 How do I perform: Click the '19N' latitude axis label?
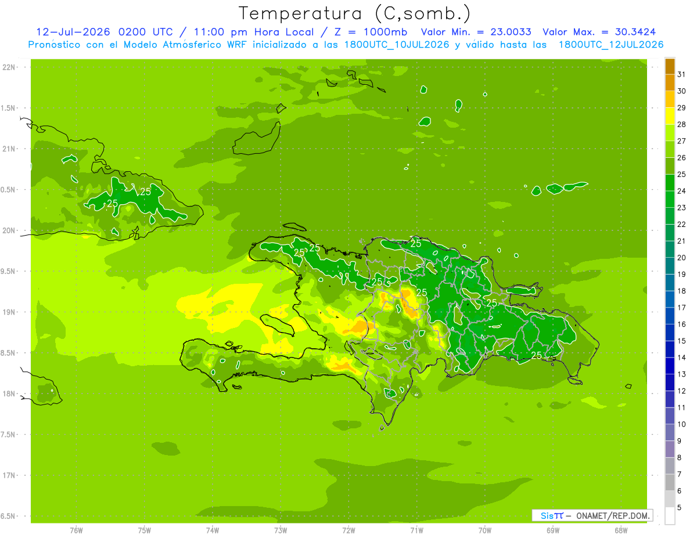9,312
